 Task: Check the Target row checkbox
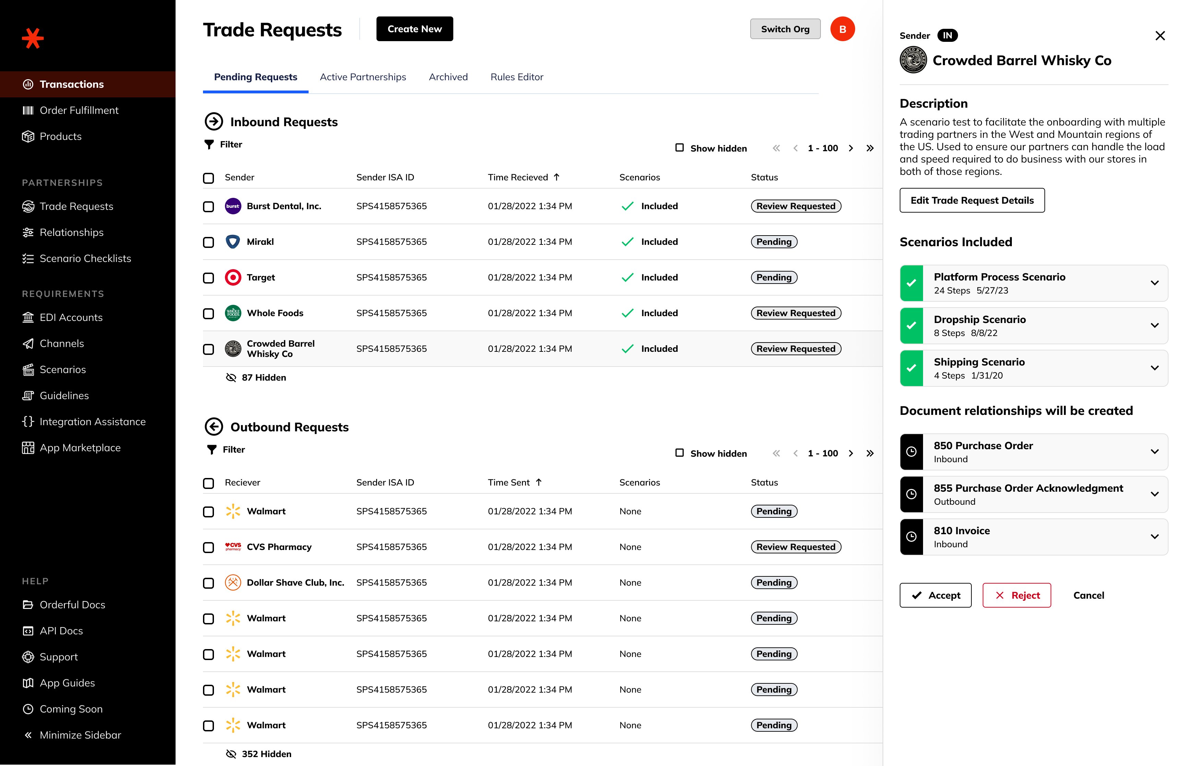tap(208, 278)
